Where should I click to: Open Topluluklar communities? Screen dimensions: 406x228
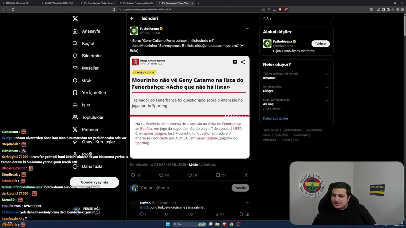tap(88, 117)
